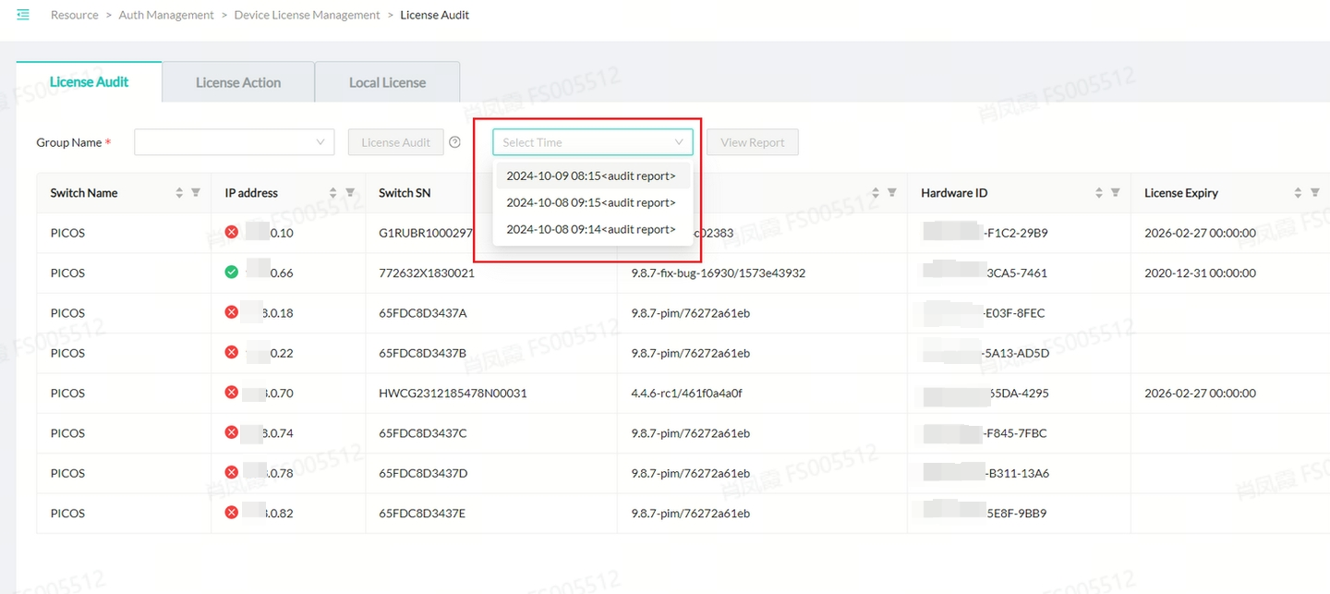Open the Local License tab
1330x594 pixels.
pos(387,82)
